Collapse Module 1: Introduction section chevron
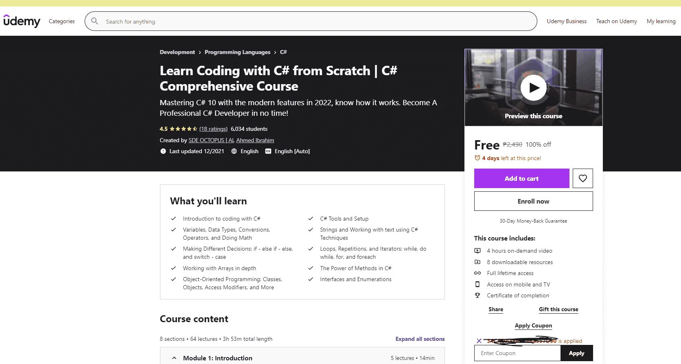 174,358
